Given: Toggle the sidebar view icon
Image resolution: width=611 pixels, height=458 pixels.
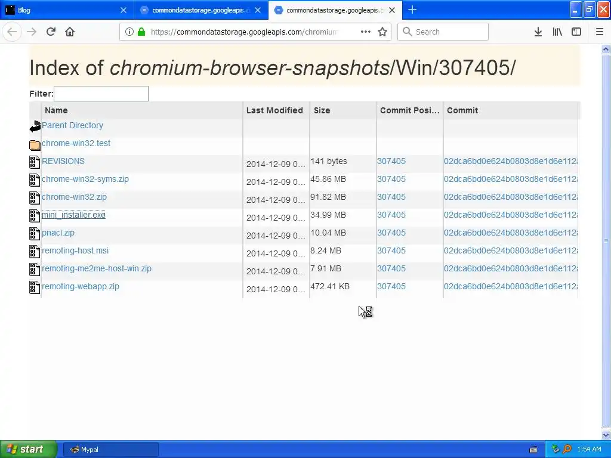Looking at the screenshot, I should (576, 32).
